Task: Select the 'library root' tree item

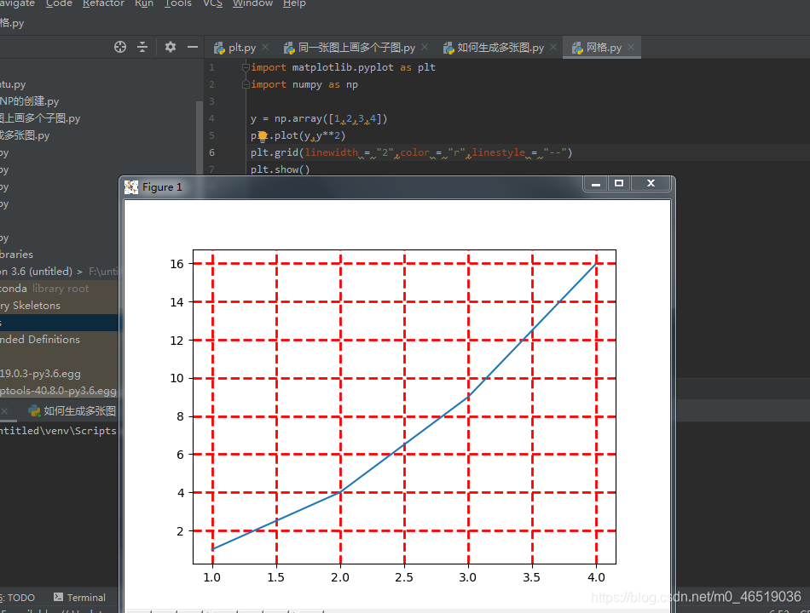Action: [x=60, y=289]
